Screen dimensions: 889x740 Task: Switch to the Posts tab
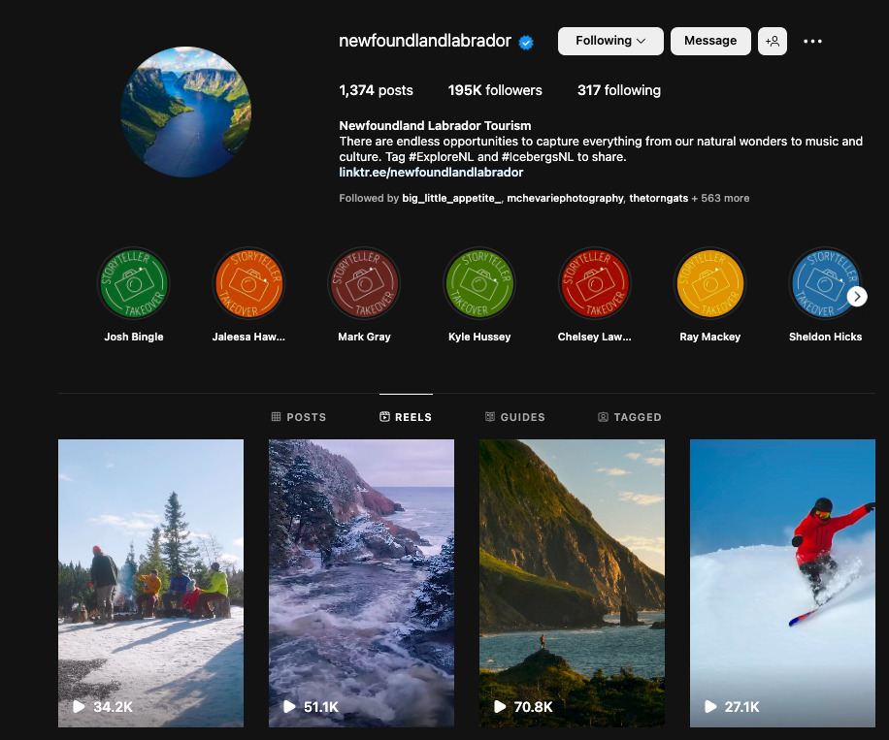pyautogui.click(x=299, y=417)
